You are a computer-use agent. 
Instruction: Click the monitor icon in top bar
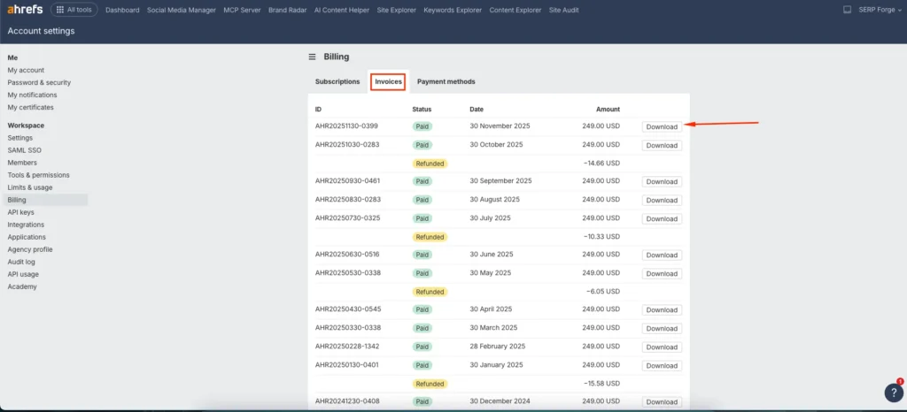847,10
